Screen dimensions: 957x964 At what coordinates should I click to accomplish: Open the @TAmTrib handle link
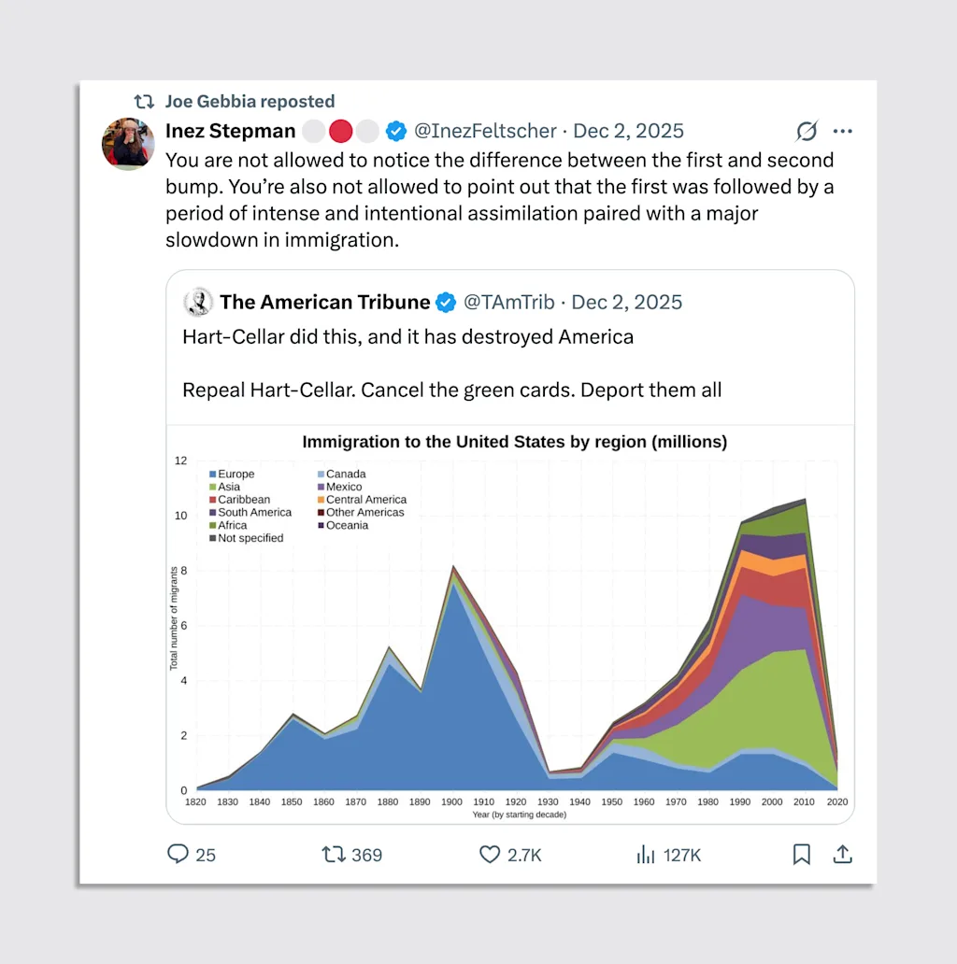(x=509, y=302)
